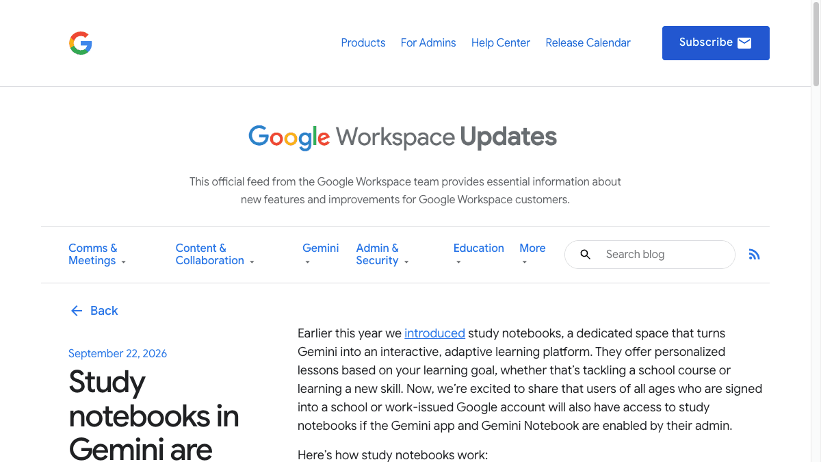The width and height of the screenshot is (821, 462).
Task: Expand the Comms & Meetings menu
Action: coord(97,255)
